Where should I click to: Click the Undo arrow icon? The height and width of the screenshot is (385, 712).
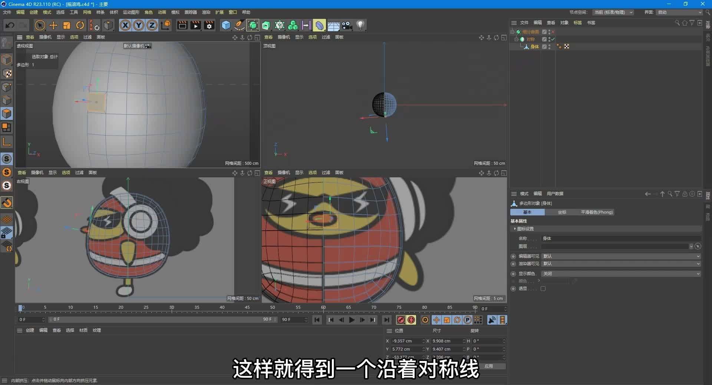[10, 25]
